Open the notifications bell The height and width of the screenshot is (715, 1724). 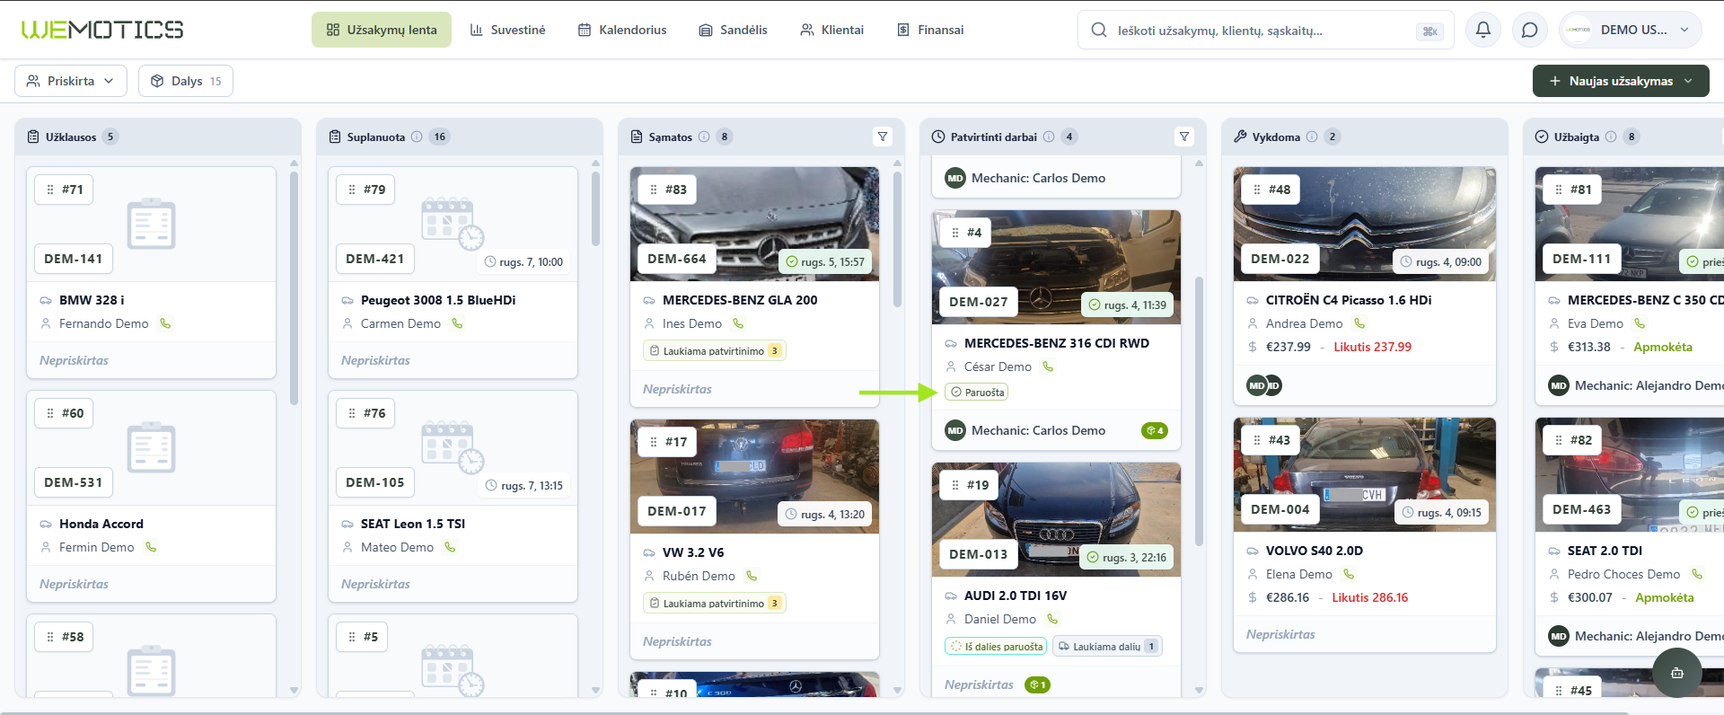(x=1483, y=30)
